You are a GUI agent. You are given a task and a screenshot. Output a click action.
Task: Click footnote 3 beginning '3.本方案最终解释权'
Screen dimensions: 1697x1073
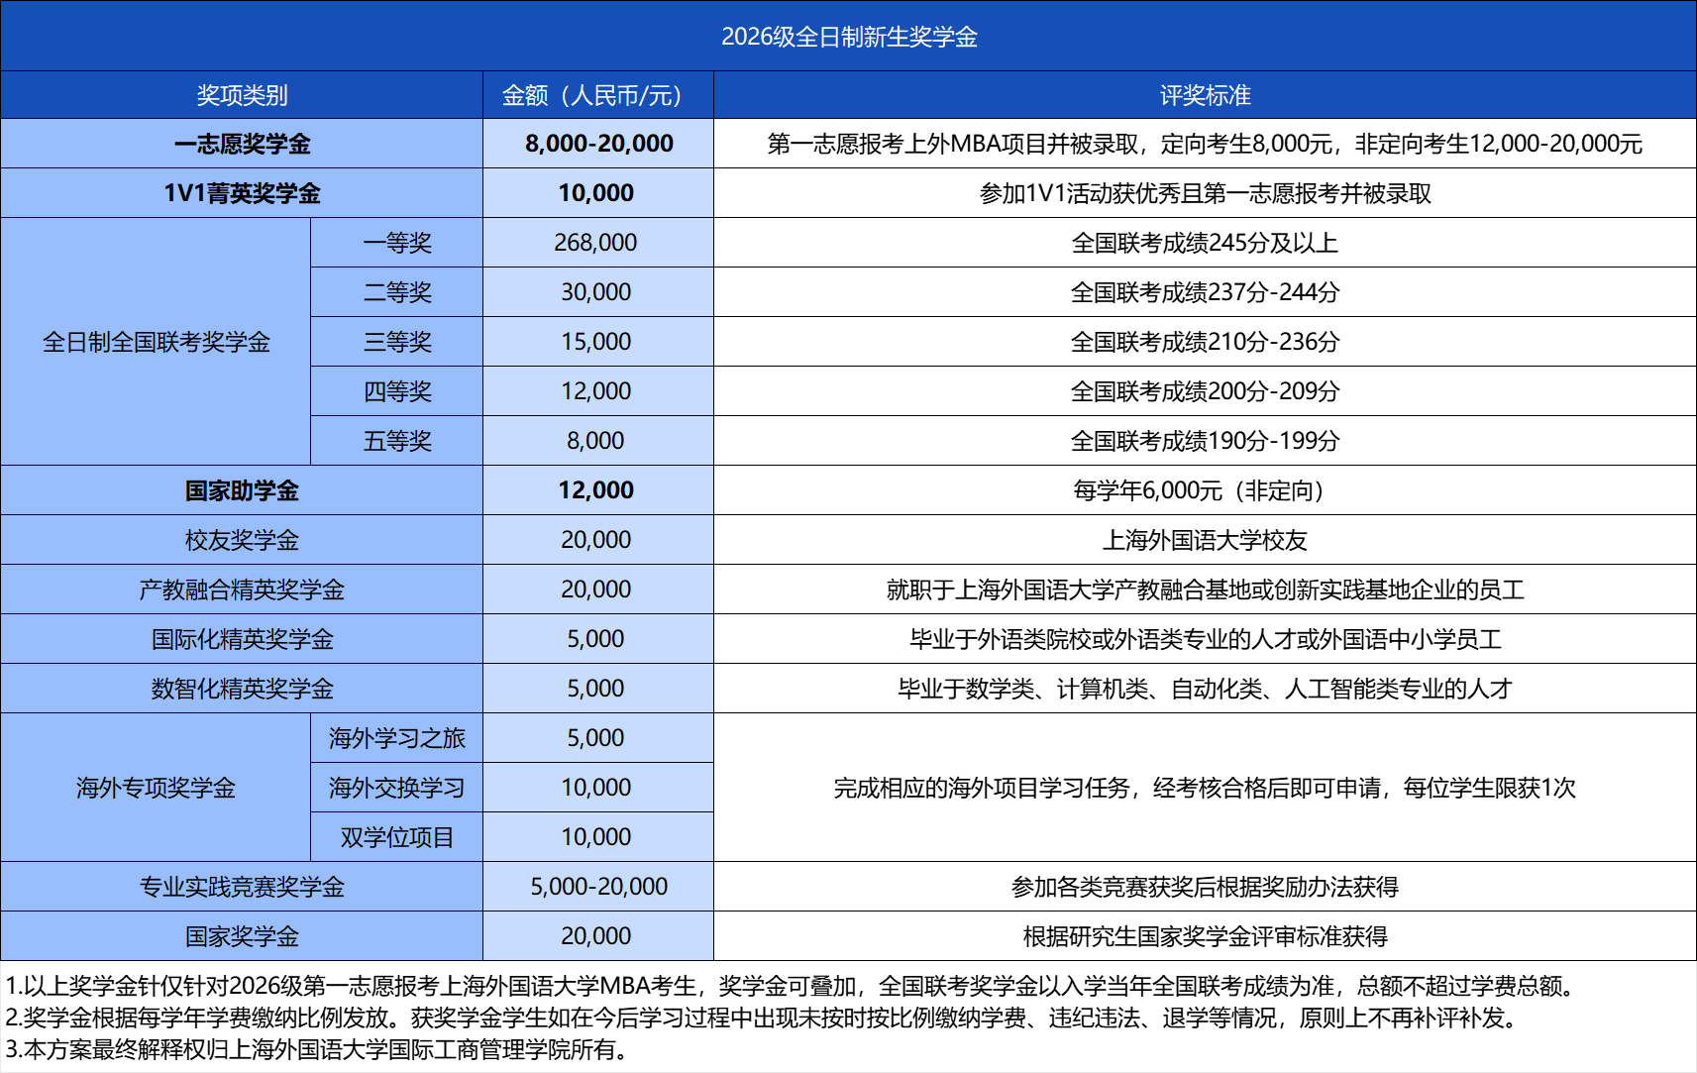pyautogui.click(x=317, y=1049)
